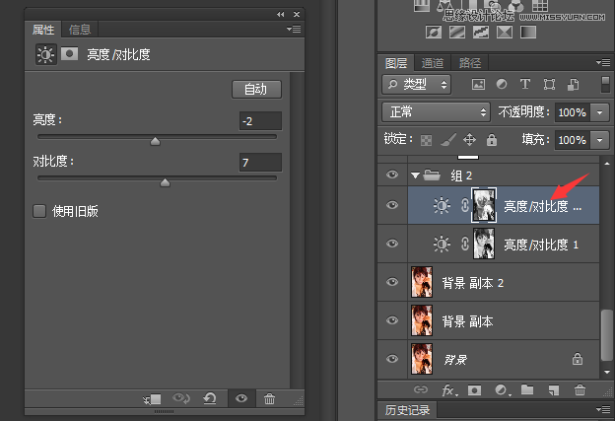Enable the 使用旧版 checkbox

(39, 211)
